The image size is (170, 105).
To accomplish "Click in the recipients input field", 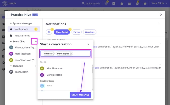I will pos(81,54).
